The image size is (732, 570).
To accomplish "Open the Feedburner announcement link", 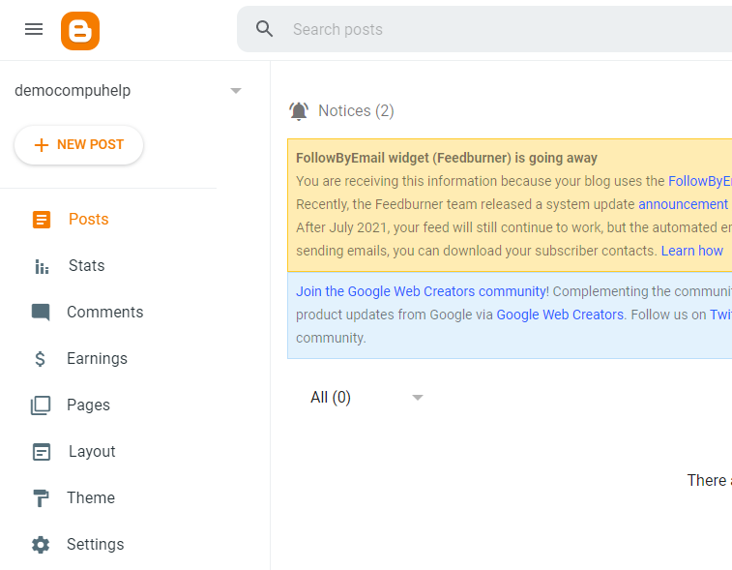I will tap(683, 204).
